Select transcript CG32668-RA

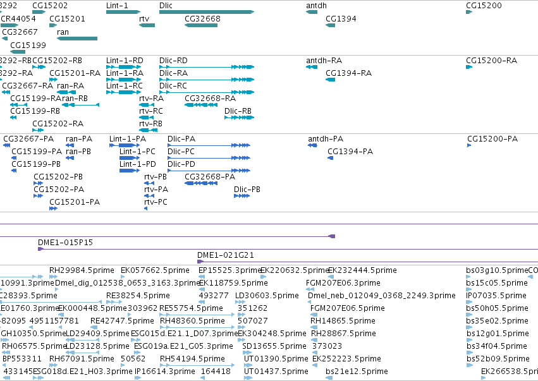click(x=211, y=99)
